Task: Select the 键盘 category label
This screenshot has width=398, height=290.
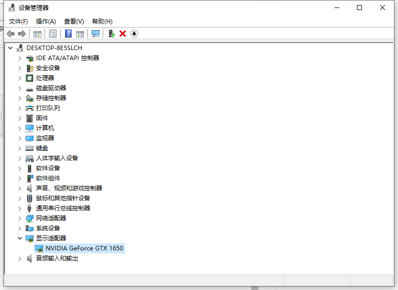Action: click(x=42, y=148)
